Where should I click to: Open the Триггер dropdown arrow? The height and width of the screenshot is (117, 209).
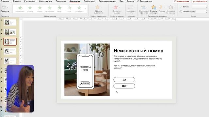tap(165, 7)
